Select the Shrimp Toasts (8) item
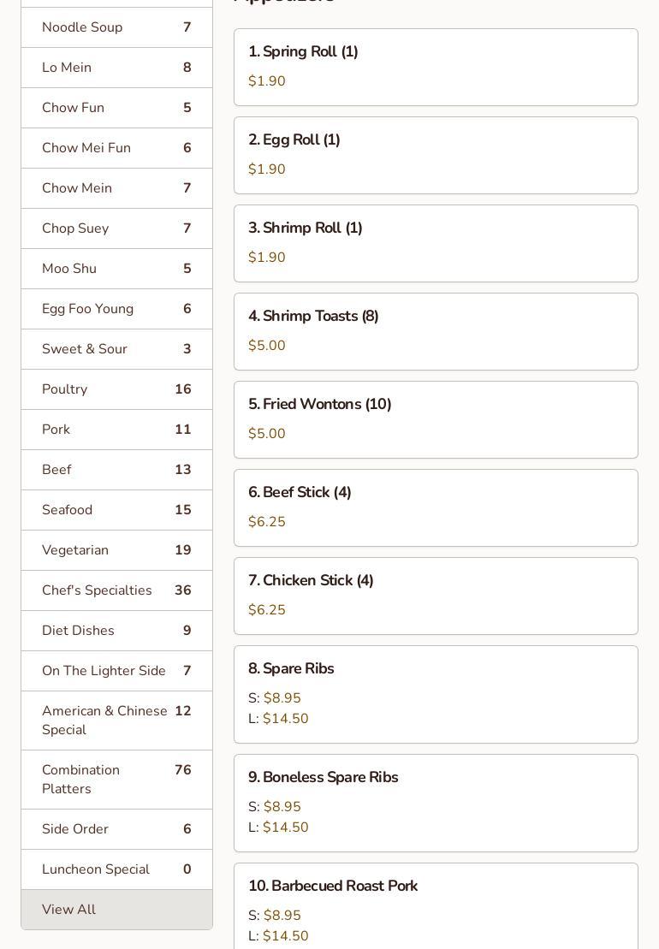 click(x=436, y=331)
